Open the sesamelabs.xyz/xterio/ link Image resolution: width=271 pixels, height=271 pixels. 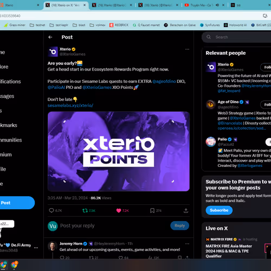point(70,106)
